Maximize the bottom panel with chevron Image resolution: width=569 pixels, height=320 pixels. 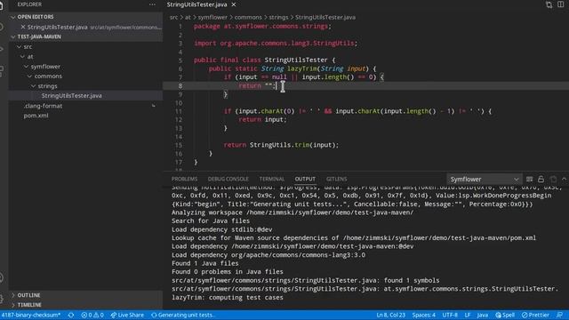564,180
